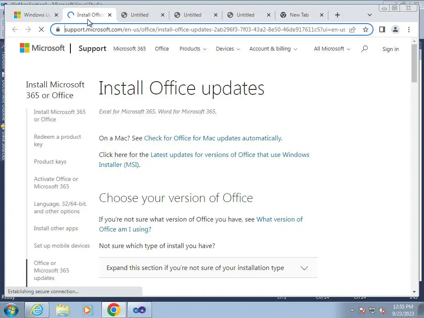The width and height of the screenshot is (424, 318).
Task: Expand Account & billing dropdown
Action: coord(273,49)
